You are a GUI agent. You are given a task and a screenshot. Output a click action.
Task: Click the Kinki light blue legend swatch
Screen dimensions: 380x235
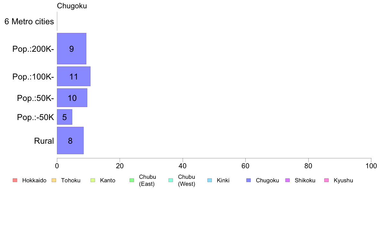210,180
